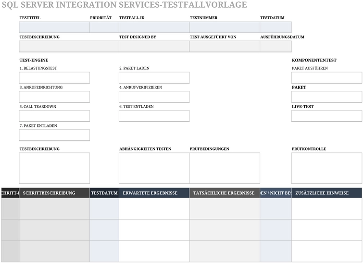The width and height of the screenshot is (363, 263).
Task: Click first row cell under TATSÄCHLICHE ERGEBNISSE
Action: (225, 209)
